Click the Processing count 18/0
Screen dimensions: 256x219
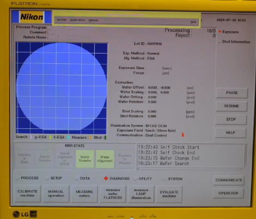[211, 31]
